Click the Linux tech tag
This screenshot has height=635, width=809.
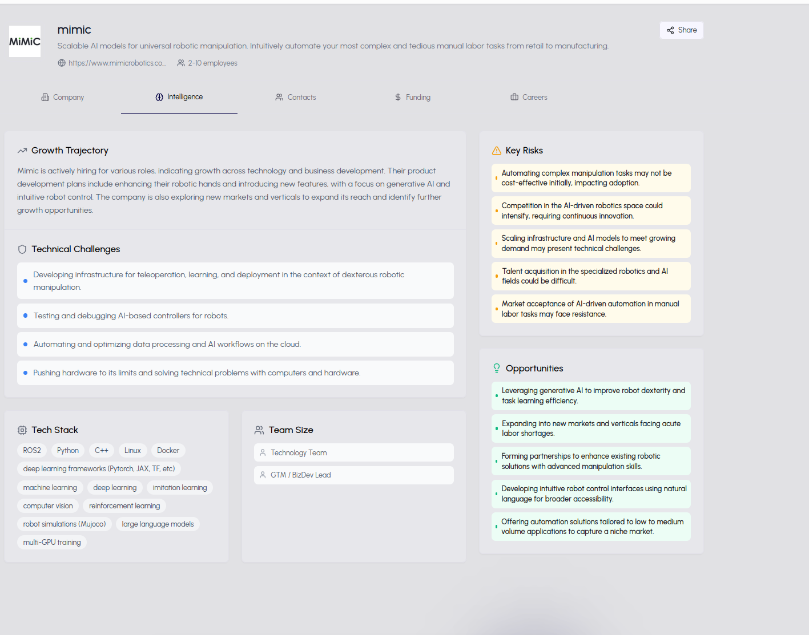click(133, 451)
